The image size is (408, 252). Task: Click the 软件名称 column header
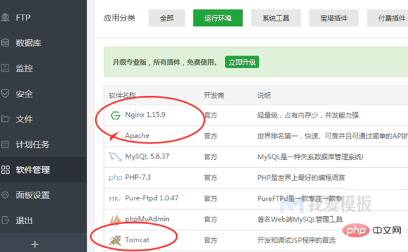(123, 95)
